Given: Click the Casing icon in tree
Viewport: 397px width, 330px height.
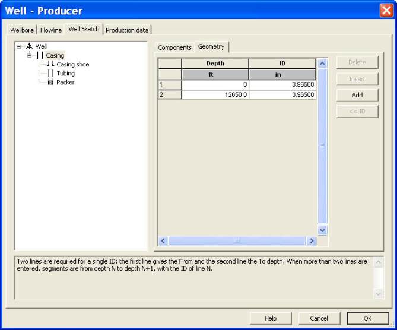Looking at the screenshot, I should (x=40, y=55).
